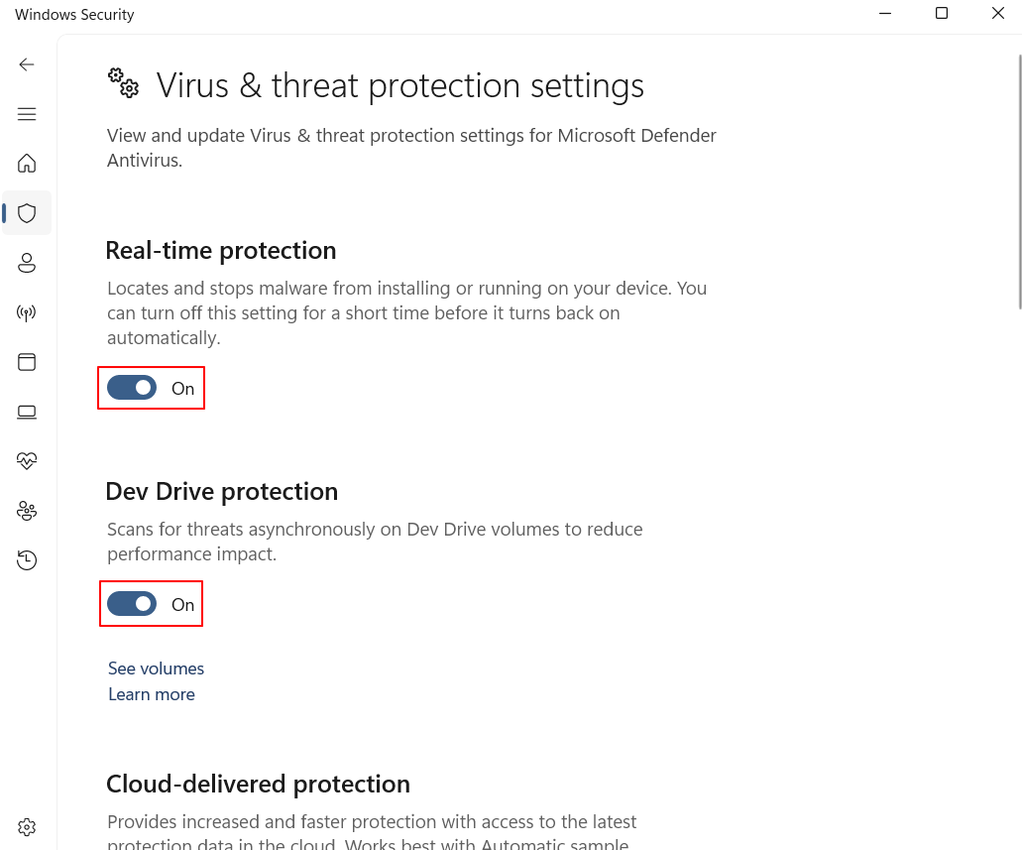Open Protection history clock icon

(27, 560)
